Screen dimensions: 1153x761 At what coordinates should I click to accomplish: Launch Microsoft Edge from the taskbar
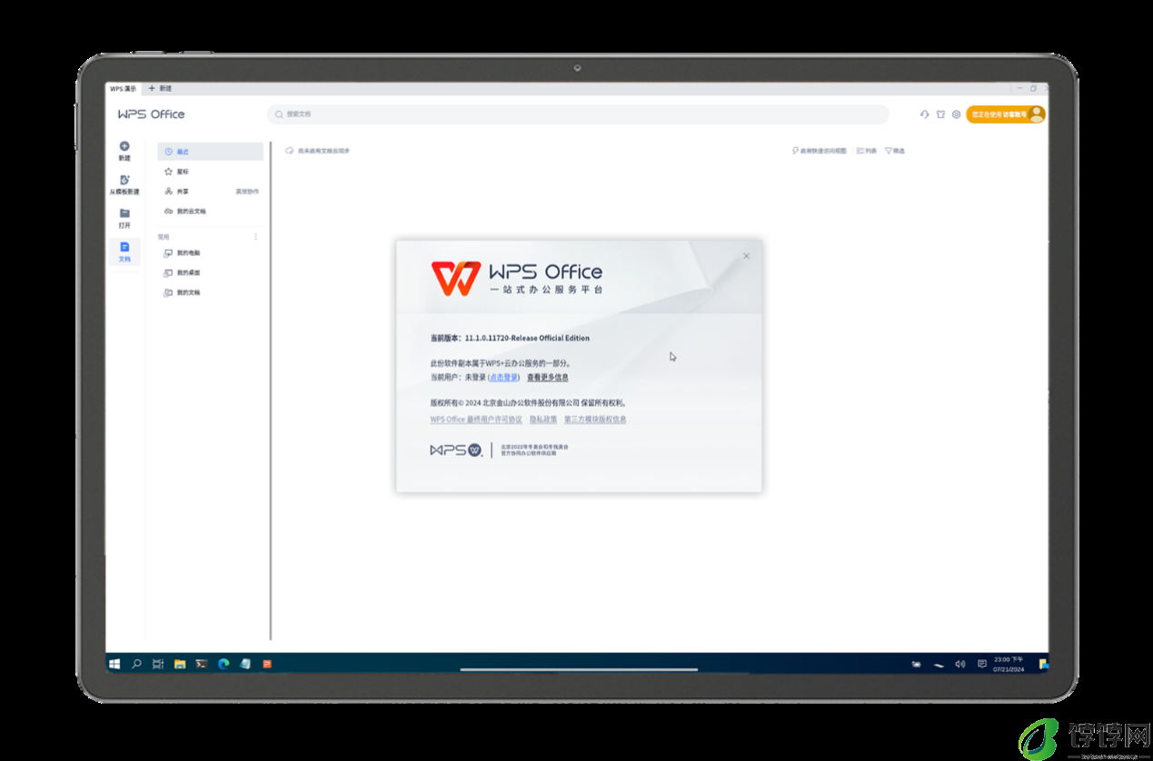224,664
